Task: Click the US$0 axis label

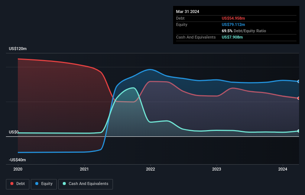Action: 14,132
